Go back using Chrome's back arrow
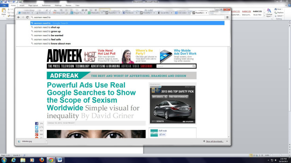The width and height of the screenshot is (291, 163). tap(18, 17)
